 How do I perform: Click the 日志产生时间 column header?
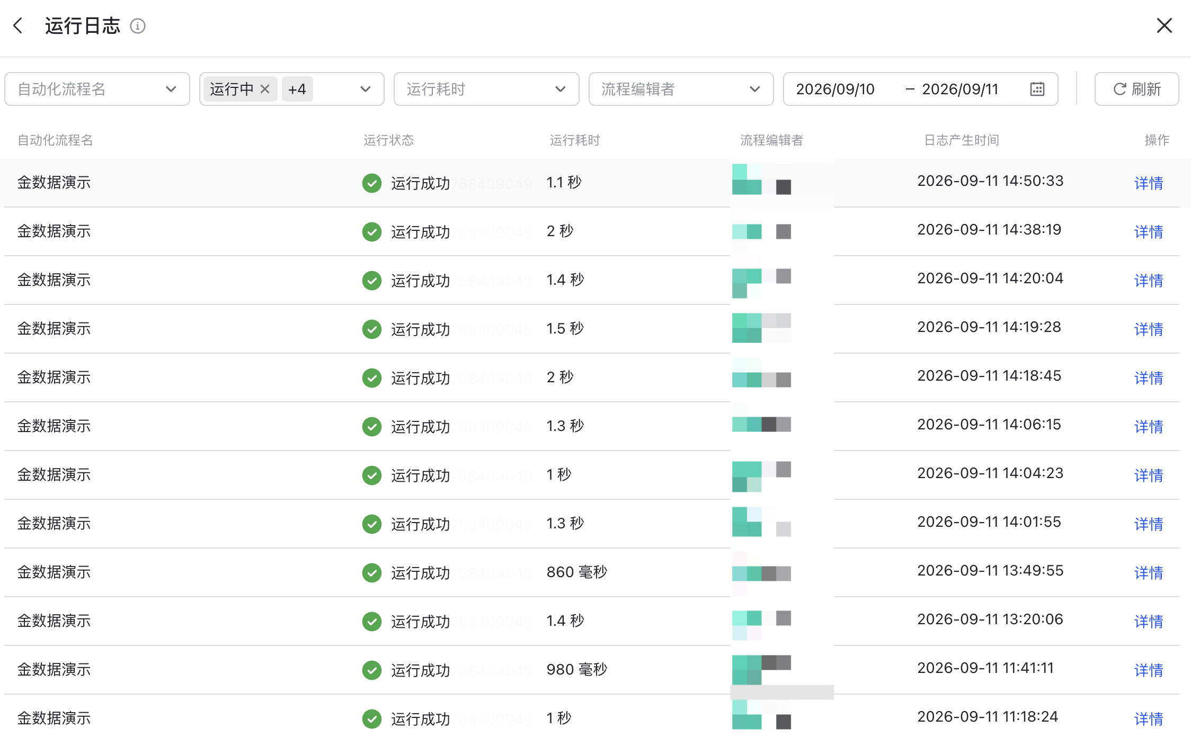[962, 140]
